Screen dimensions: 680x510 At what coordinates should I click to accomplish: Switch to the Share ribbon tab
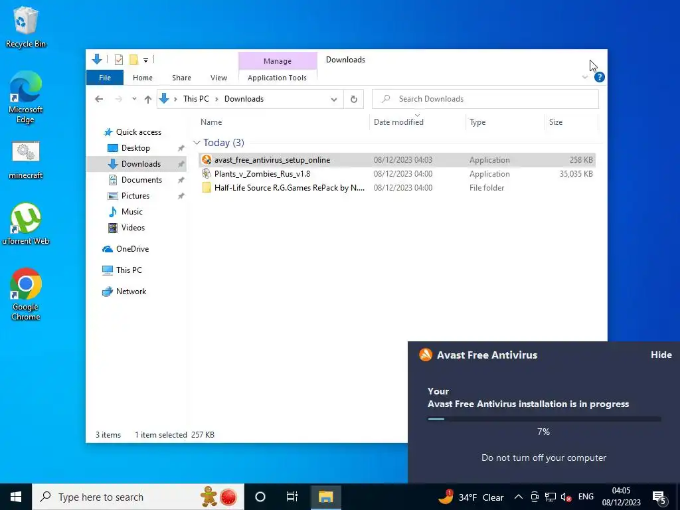(x=181, y=78)
